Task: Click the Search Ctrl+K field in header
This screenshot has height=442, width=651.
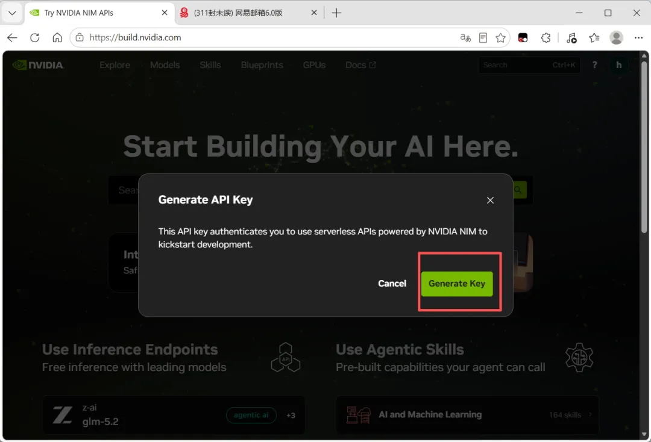Action: coord(529,65)
